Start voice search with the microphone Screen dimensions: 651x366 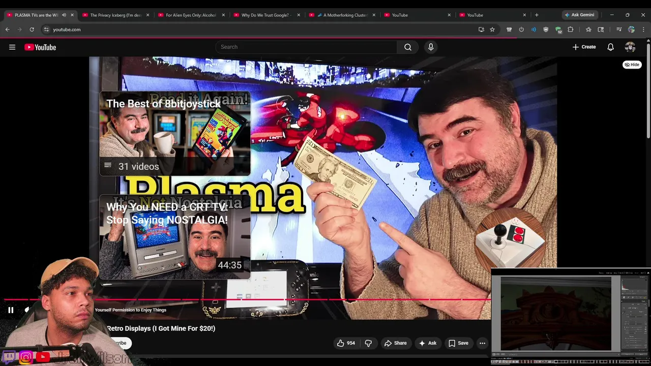point(431,47)
